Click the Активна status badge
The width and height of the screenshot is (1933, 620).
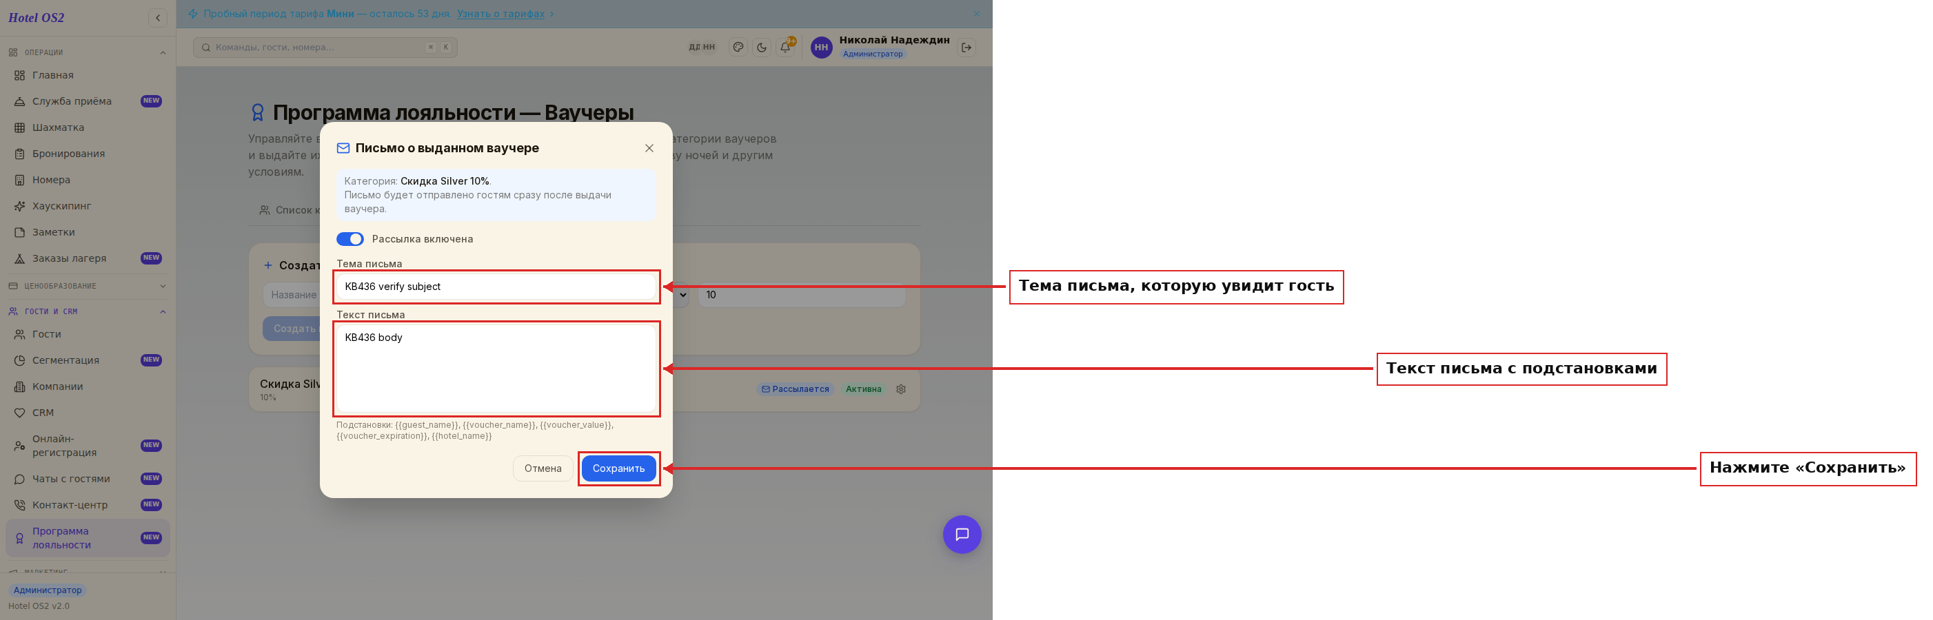tap(863, 389)
